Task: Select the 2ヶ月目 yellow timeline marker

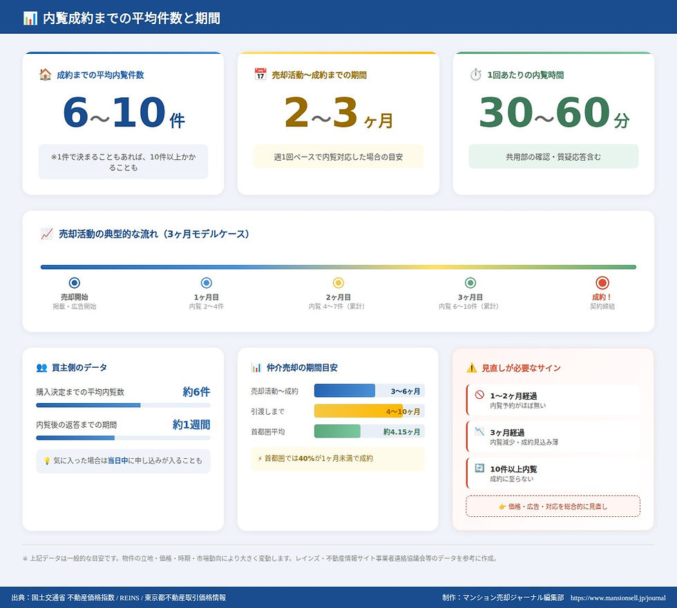Action: coord(338,283)
